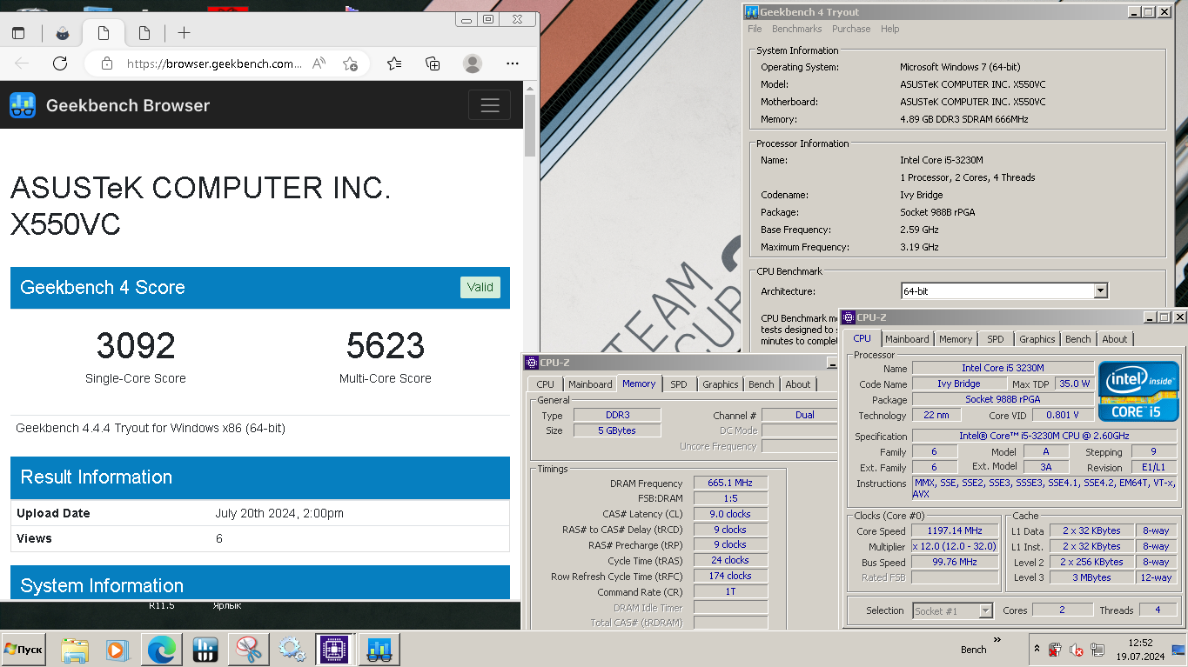Select multi-core score 5623
Screen dimensions: 1188x667
386,346
